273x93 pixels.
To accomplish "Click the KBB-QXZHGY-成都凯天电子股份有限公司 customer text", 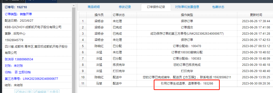I will click(33, 27).
